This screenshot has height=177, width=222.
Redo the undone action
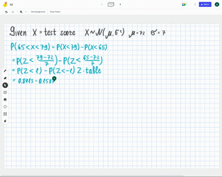(x=13, y=12)
